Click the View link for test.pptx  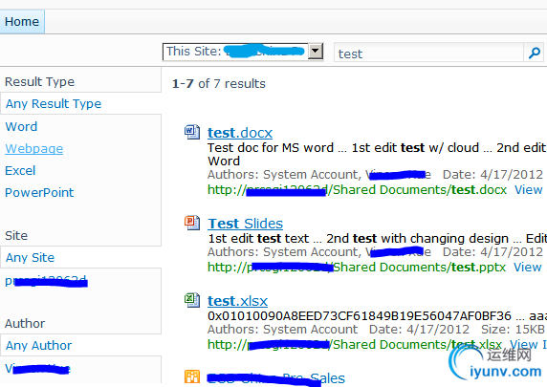pyautogui.click(x=528, y=268)
